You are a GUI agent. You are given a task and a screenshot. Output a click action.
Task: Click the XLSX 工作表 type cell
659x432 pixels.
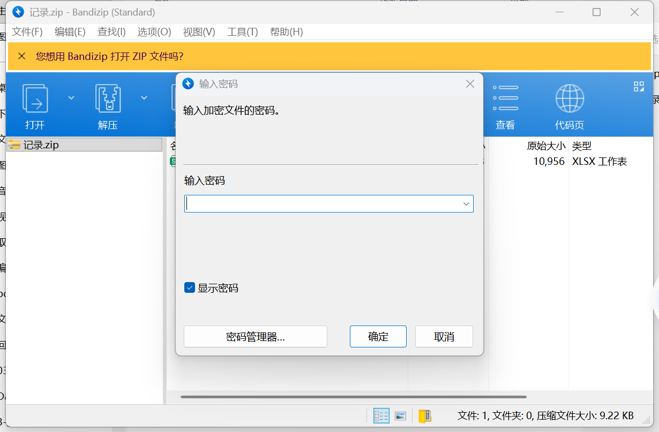click(x=600, y=161)
